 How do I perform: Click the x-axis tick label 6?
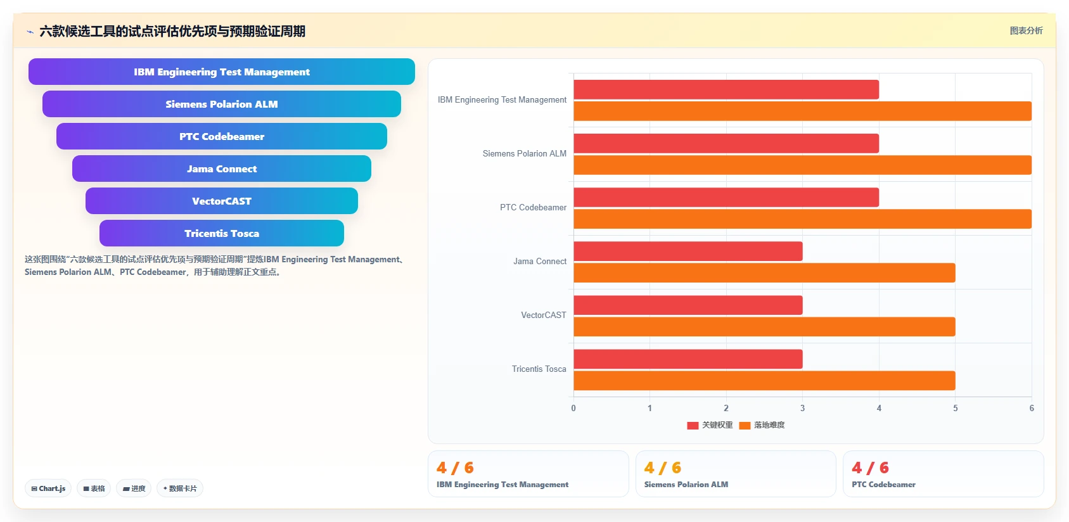pos(1032,408)
